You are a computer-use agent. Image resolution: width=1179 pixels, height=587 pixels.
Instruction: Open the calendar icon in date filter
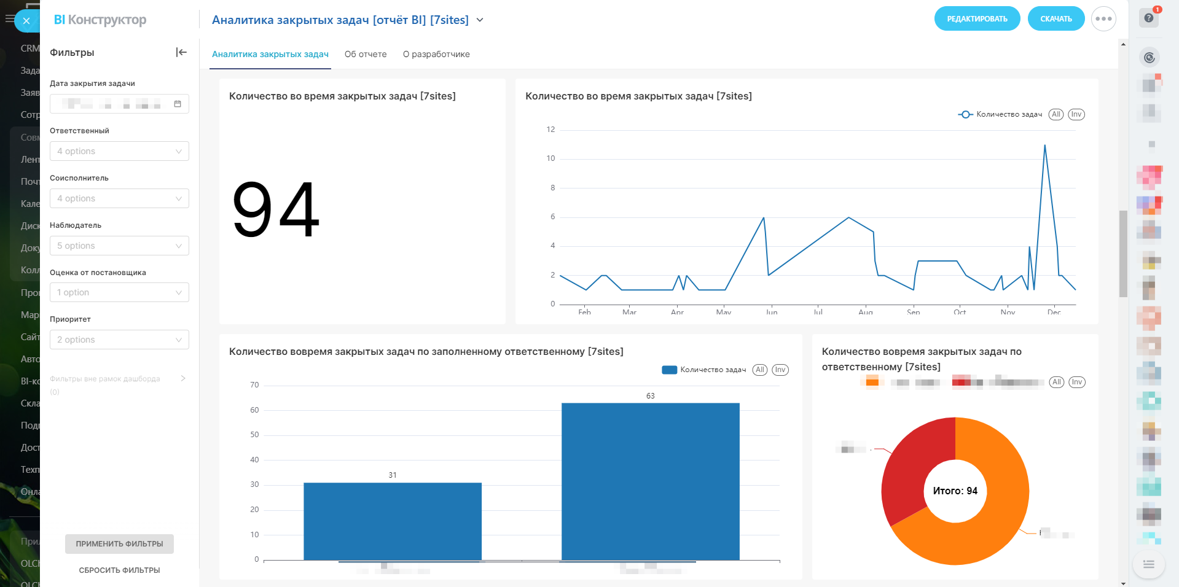178,104
